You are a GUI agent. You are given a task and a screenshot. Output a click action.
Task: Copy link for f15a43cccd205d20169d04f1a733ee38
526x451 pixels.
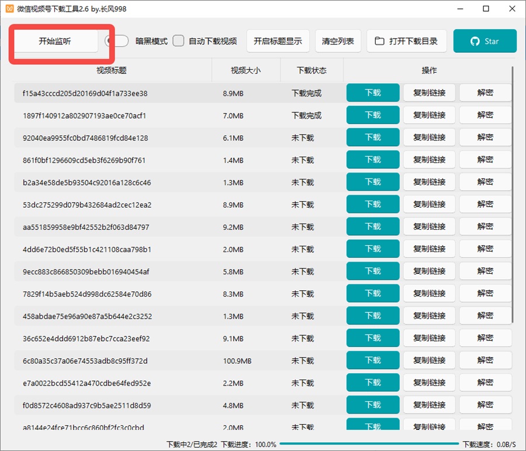(429, 92)
